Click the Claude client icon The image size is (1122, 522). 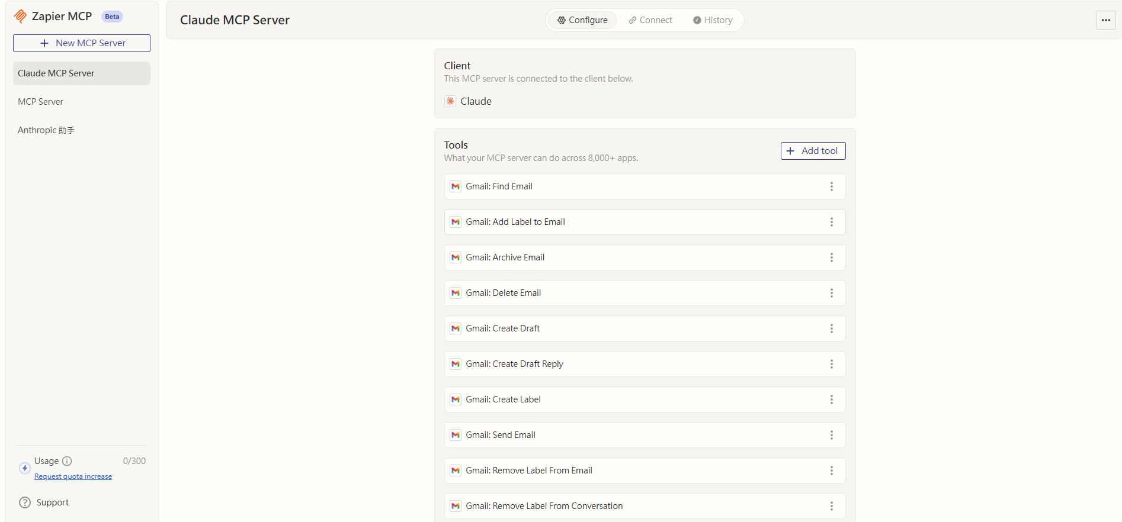click(x=450, y=101)
